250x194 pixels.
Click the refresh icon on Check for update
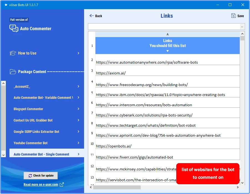click(x=30, y=175)
